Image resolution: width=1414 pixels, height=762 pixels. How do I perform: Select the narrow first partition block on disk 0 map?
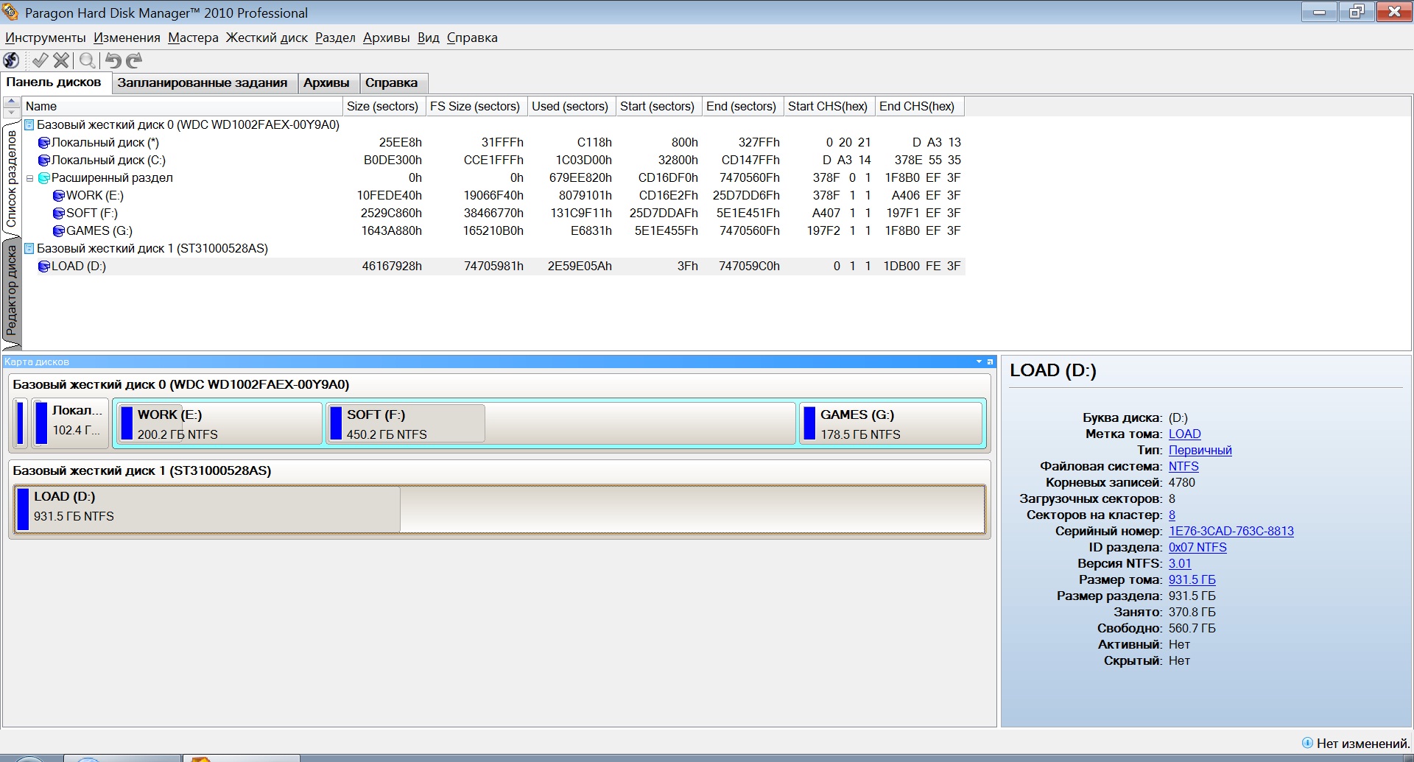pos(21,423)
